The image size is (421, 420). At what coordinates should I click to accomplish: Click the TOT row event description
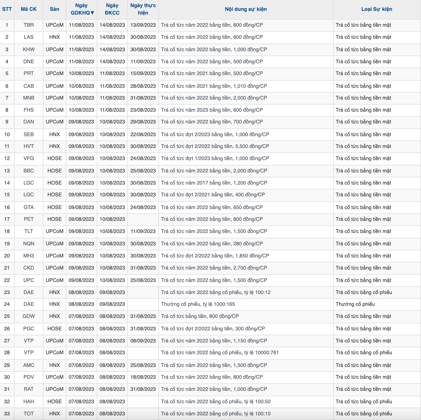click(215, 414)
